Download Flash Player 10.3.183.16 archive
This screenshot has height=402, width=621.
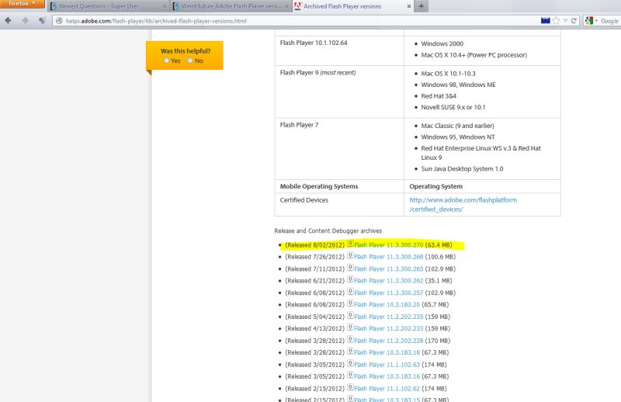click(x=387, y=376)
